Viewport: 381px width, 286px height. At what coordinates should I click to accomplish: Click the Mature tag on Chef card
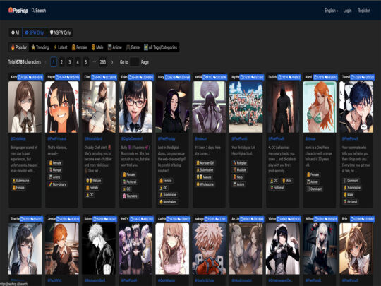[x=94, y=181]
